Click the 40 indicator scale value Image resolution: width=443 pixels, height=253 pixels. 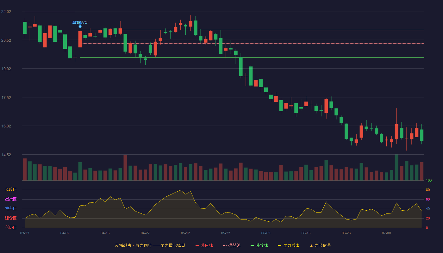[x=428, y=209]
